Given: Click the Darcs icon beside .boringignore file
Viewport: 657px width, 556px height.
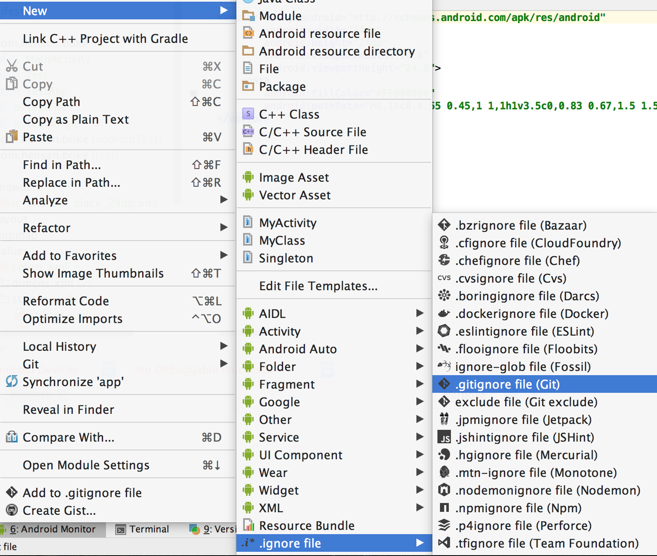Looking at the screenshot, I should 444,296.
